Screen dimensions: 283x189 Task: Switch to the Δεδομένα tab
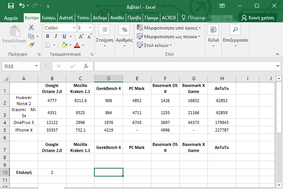tap(100, 18)
